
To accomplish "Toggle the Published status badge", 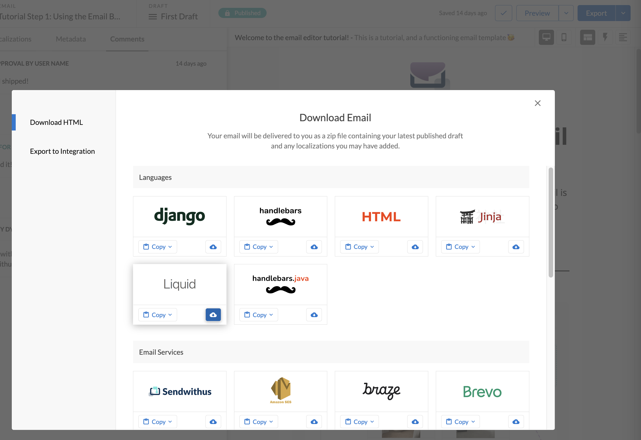I will point(242,13).
